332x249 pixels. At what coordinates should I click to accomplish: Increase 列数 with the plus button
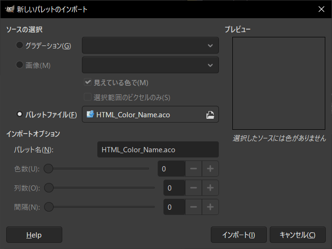tap(210, 188)
